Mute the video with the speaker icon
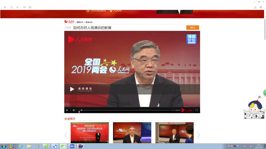The width and height of the screenshot is (266, 149). [74, 110]
